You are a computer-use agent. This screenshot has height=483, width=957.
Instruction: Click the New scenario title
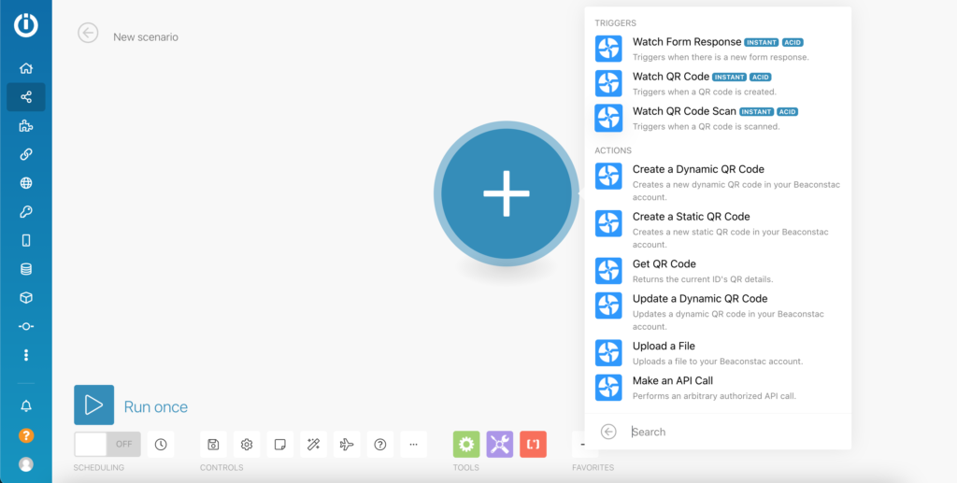[146, 37]
